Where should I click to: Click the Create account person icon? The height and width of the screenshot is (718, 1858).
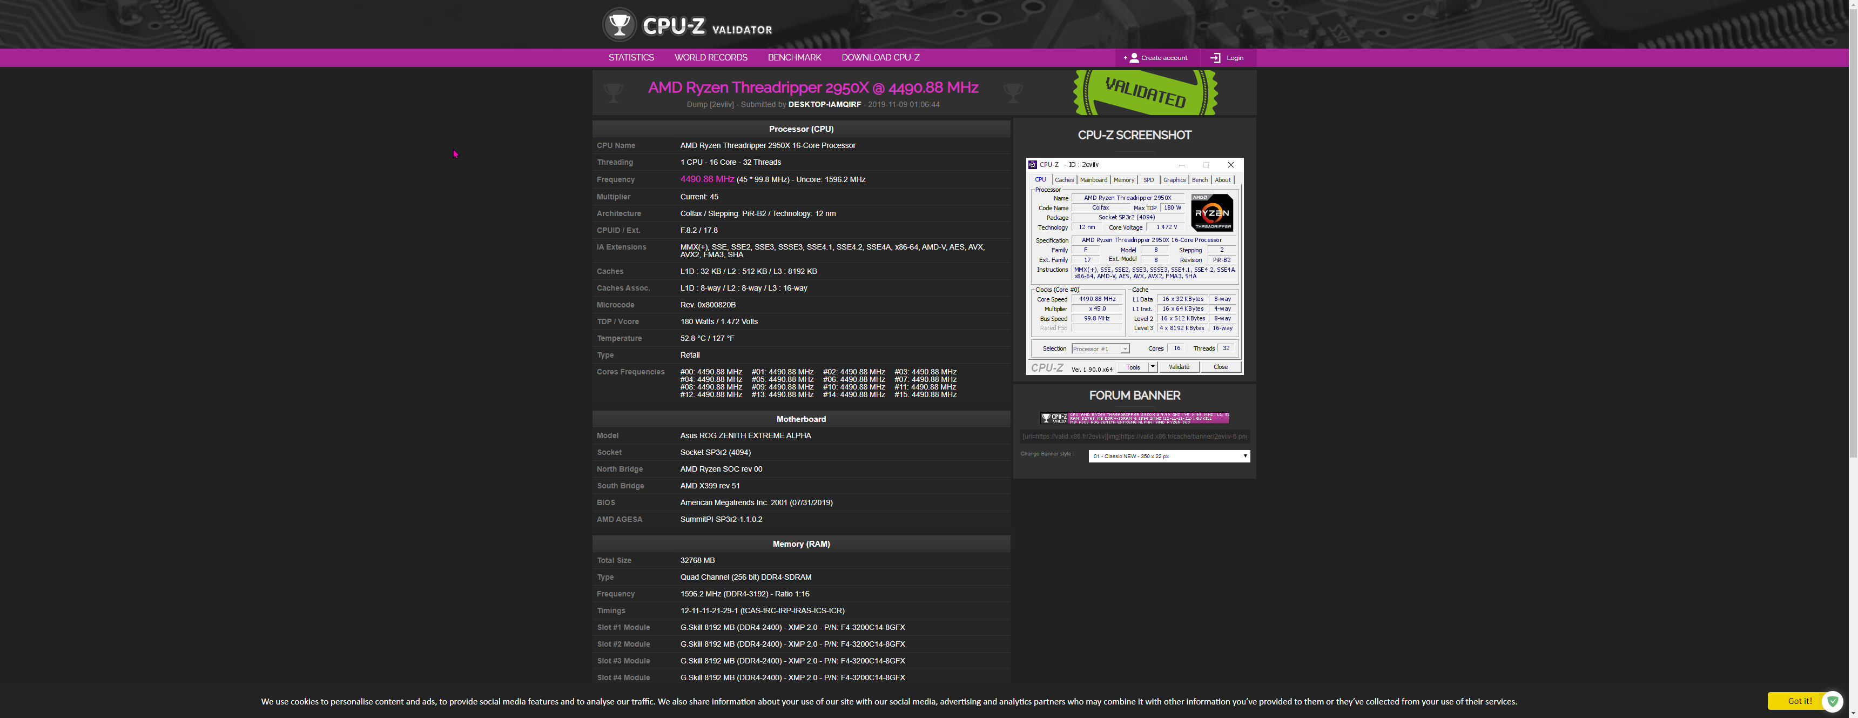[1134, 58]
